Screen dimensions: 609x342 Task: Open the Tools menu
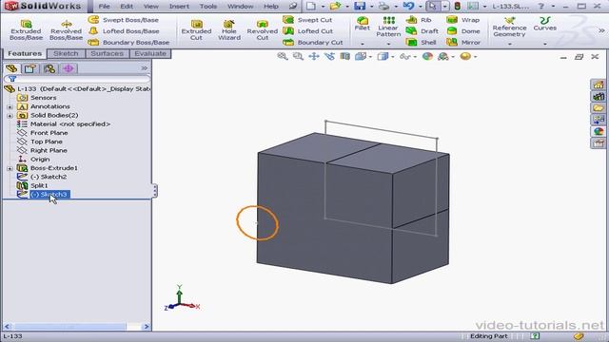point(208,7)
